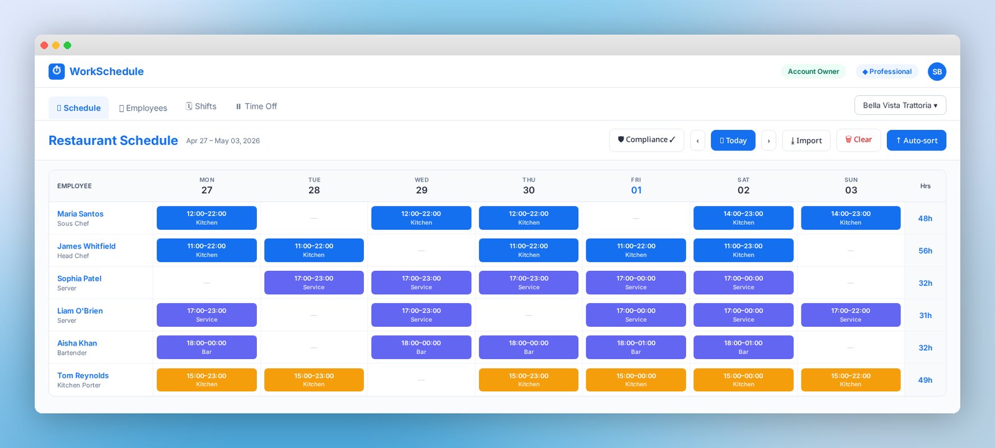This screenshot has width=995, height=448.
Task: Open James Whitfield employee link
Action: point(86,246)
